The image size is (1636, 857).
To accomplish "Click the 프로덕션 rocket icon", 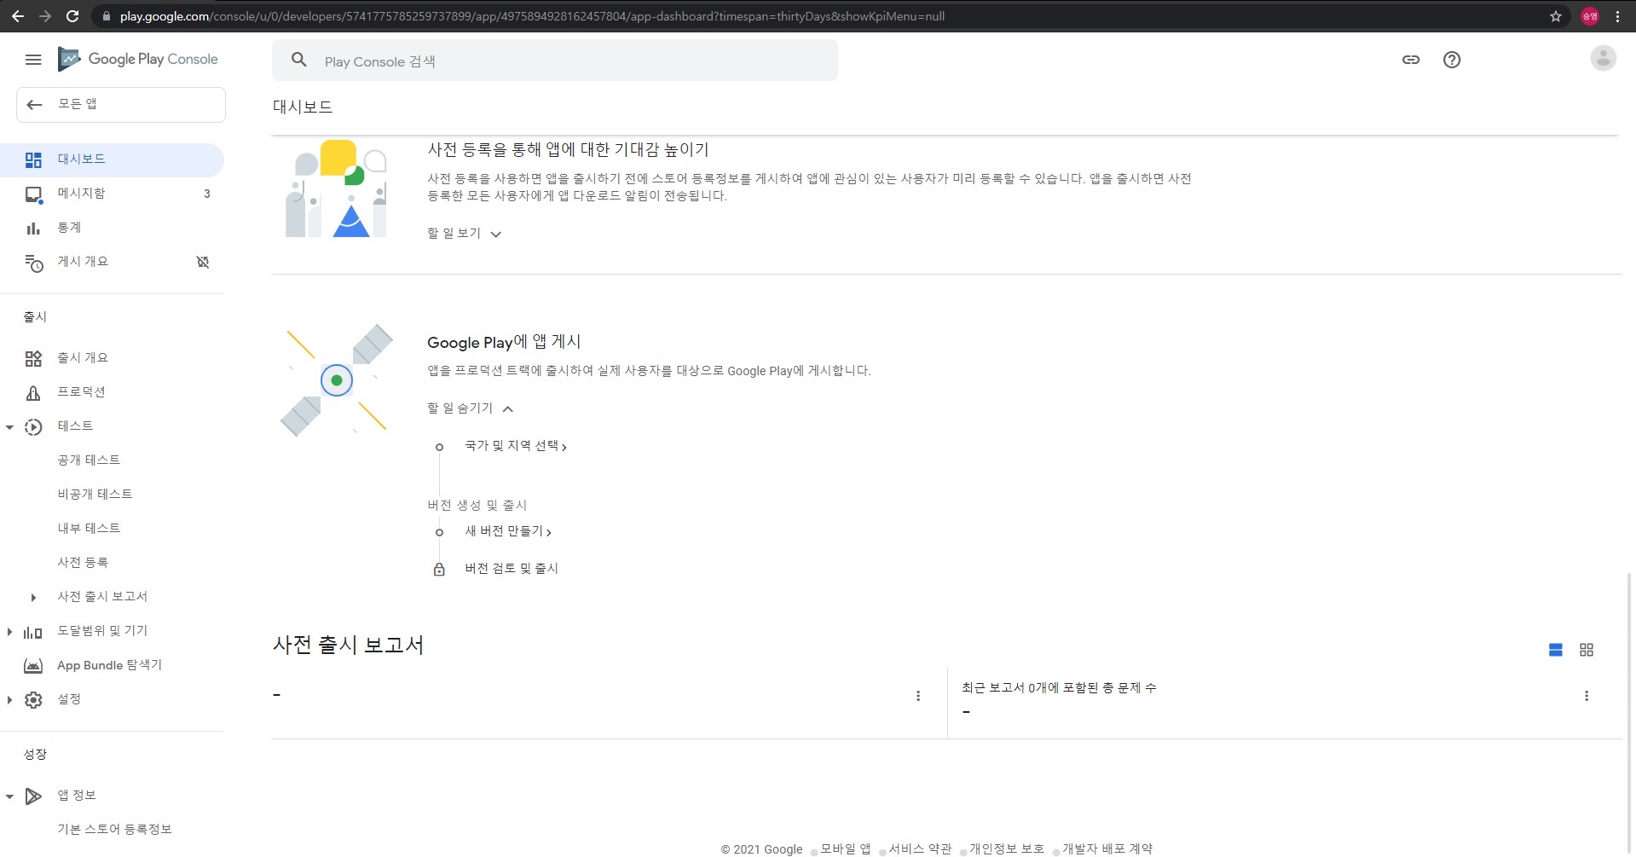I will 33,393.
